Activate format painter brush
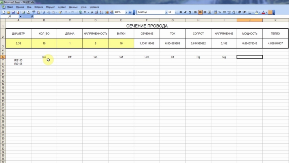 (60, 12)
